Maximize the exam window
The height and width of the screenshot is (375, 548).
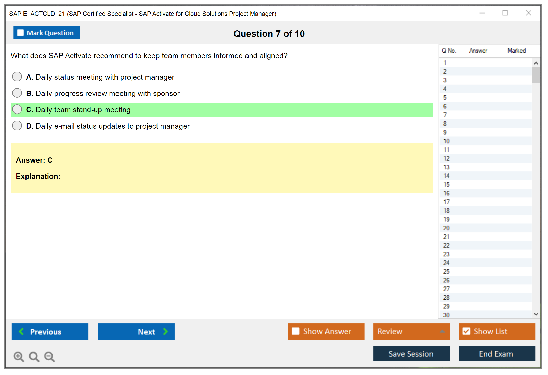point(505,13)
